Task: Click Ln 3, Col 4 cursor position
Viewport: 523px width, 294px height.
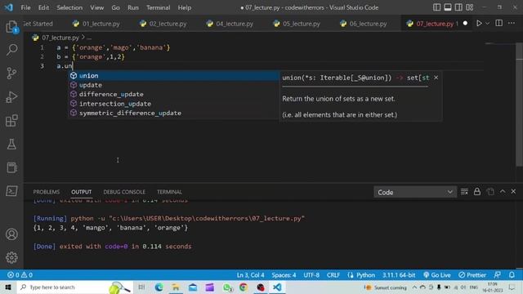Action: [x=250, y=275]
